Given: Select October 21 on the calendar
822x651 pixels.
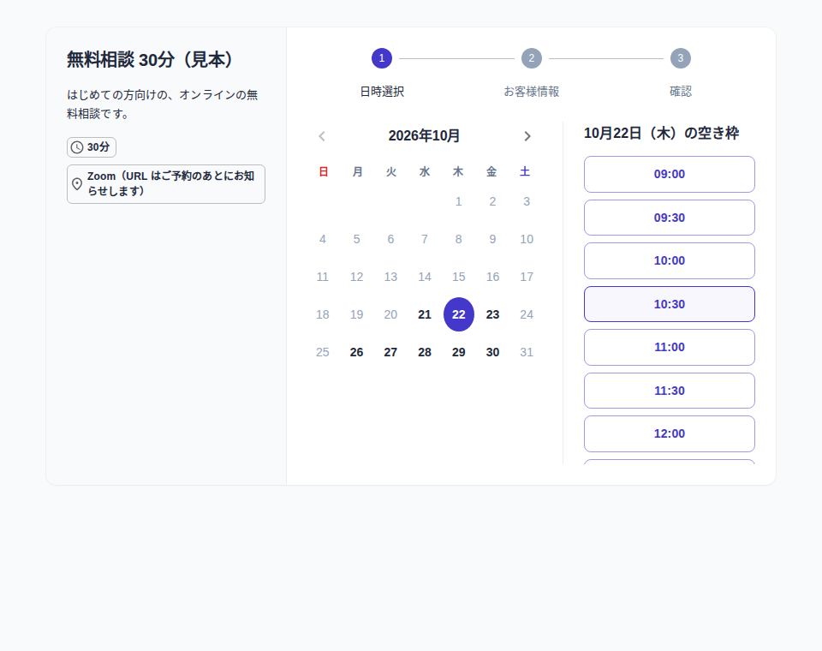Looking at the screenshot, I should tap(425, 314).
